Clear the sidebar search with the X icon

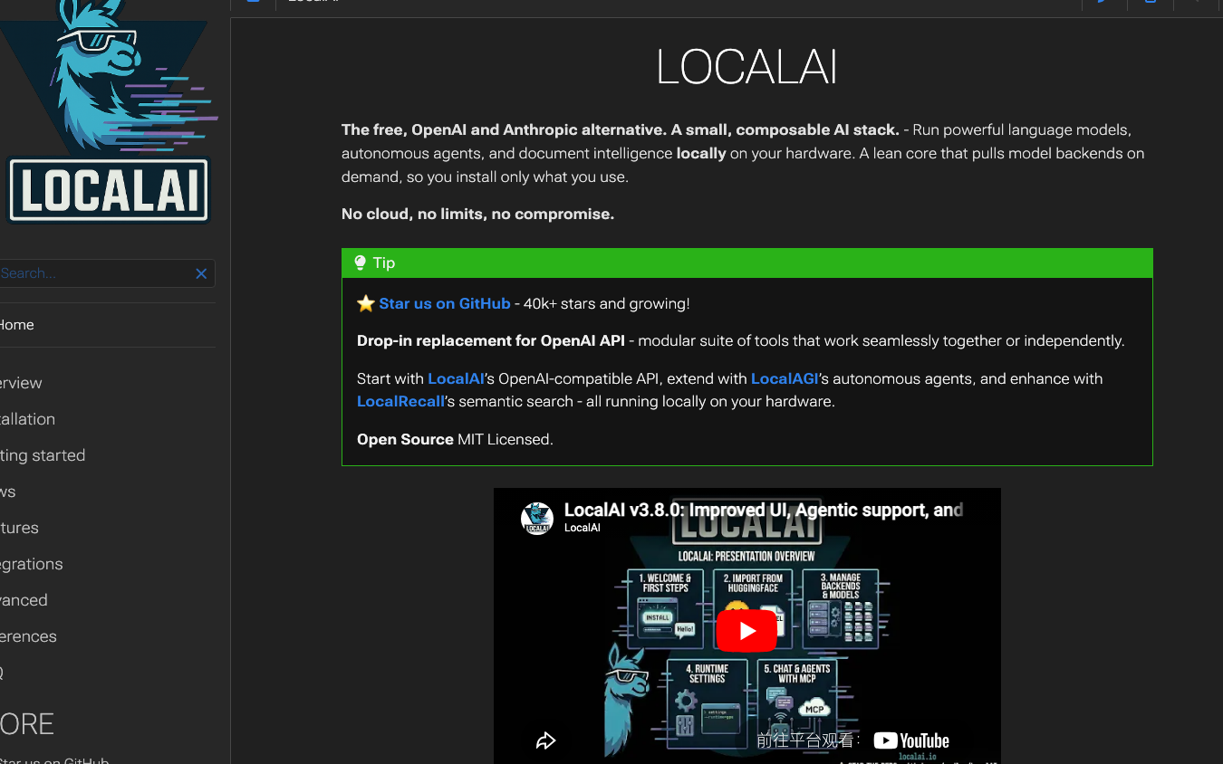(201, 273)
